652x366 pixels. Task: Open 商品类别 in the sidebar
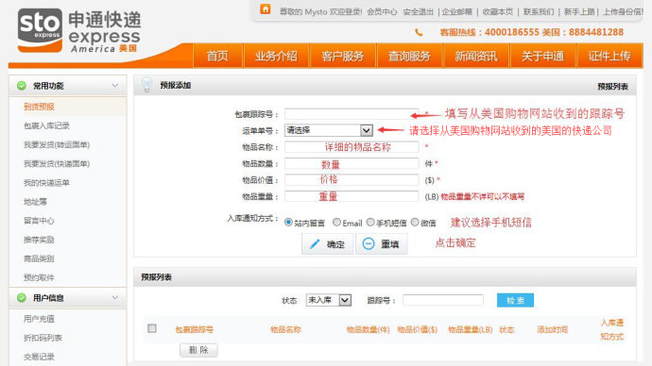click(x=39, y=259)
